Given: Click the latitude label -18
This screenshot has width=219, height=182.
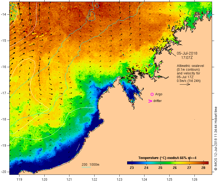Looking at the screenshot, I should point(3,119).
